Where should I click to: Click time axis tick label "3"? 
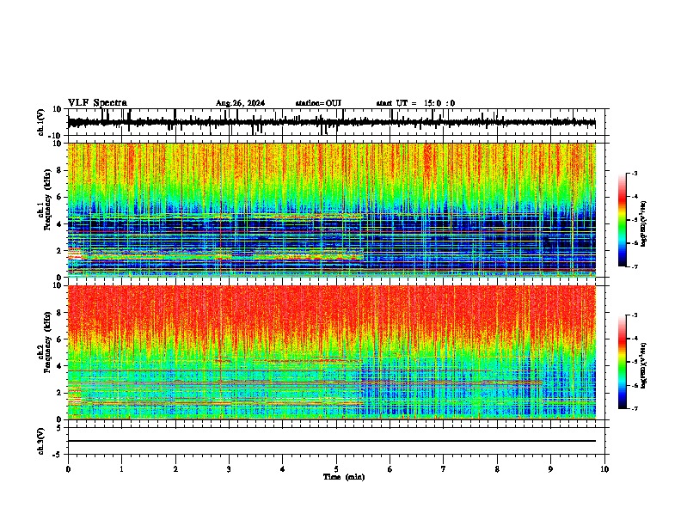pyautogui.click(x=229, y=469)
